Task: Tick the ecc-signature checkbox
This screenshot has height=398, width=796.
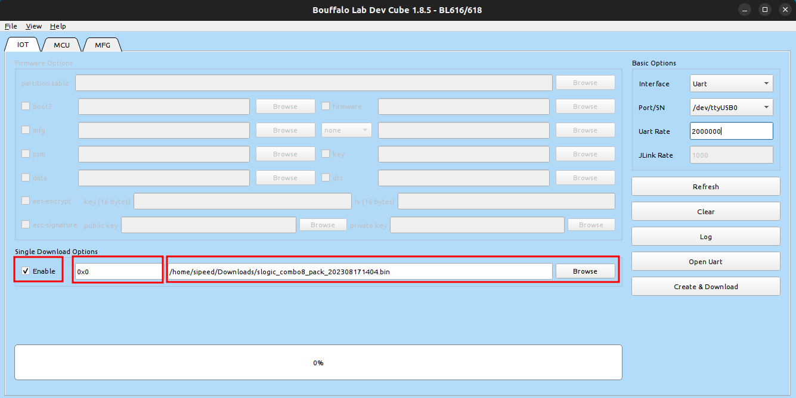Action: pos(26,225)
